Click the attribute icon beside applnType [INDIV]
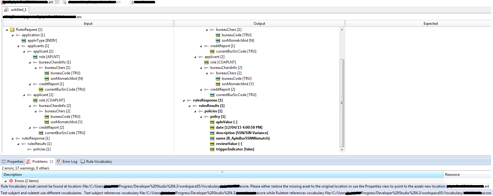493x196 pixels. click(24, 40)
